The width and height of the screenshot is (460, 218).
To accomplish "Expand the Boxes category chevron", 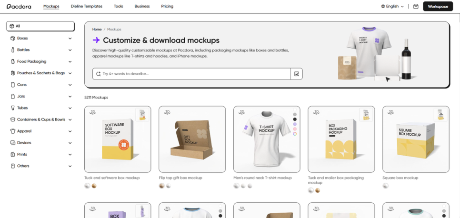I will [70, 39].
